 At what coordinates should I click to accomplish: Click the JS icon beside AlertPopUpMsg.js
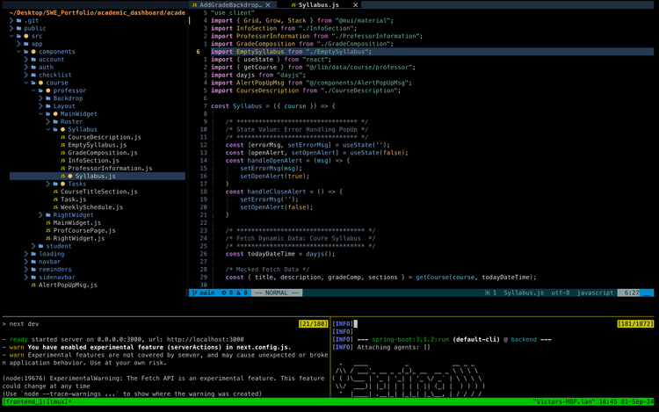[33, 285]
